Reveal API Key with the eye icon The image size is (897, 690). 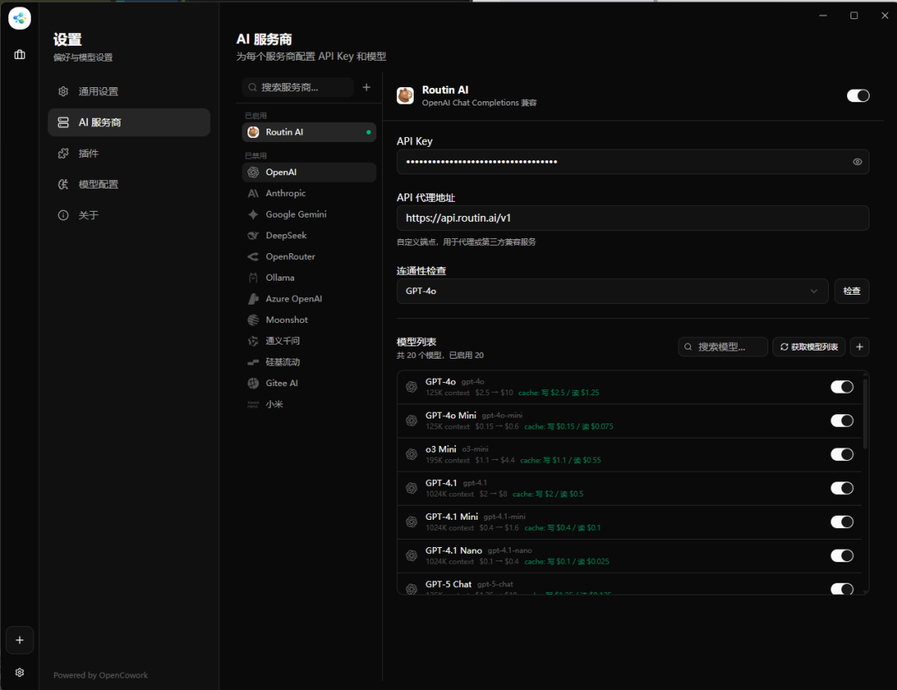click(x=857, y=162)
